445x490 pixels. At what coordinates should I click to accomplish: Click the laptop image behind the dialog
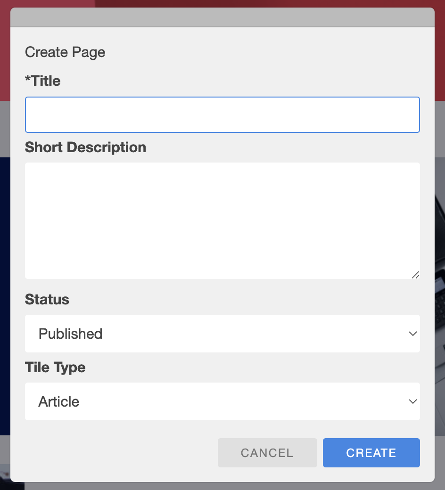[x=440, y=297]
